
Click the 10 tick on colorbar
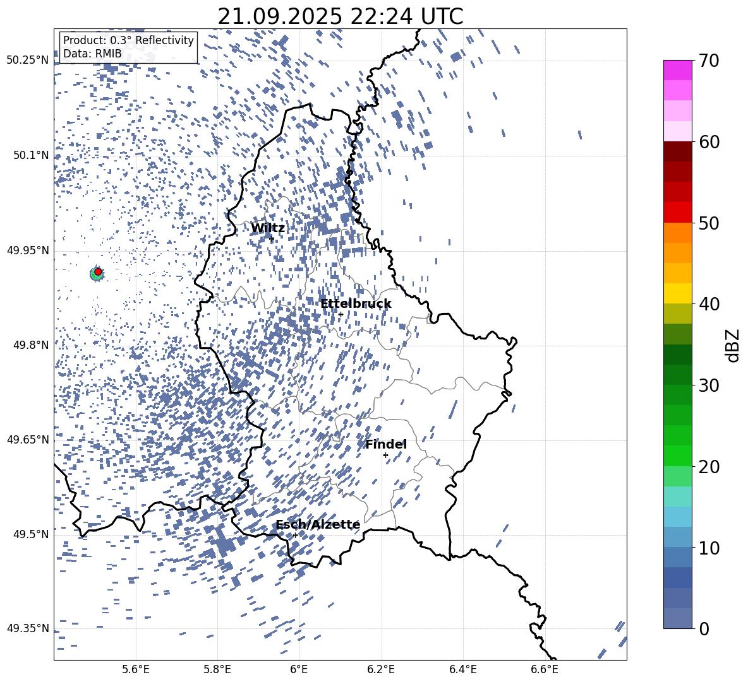(709, 548)
